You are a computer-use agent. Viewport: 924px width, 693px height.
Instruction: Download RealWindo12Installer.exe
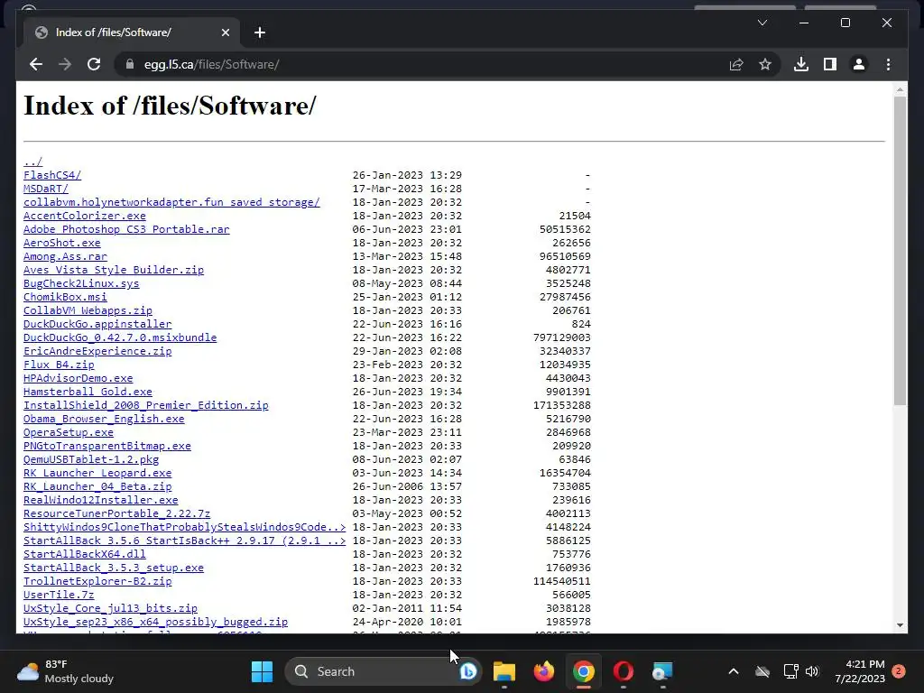[101, 500]
